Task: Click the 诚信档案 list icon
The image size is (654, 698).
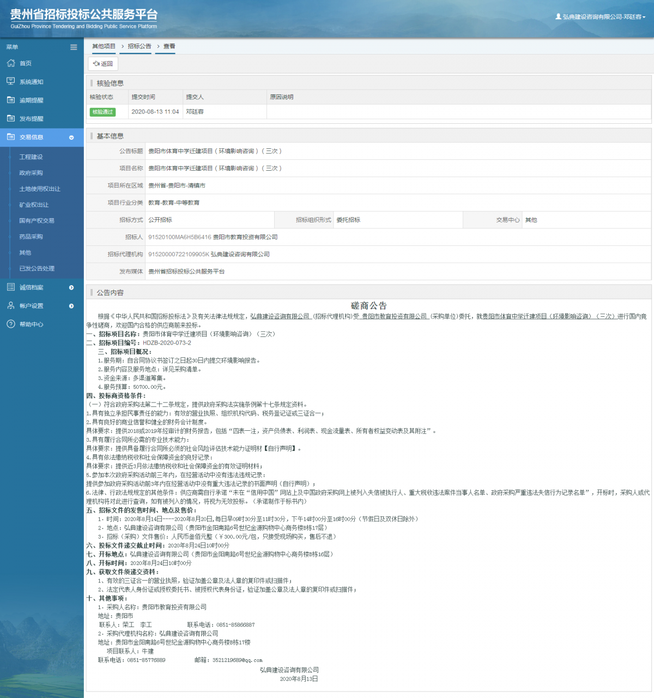Action: [x=11, y=287]
